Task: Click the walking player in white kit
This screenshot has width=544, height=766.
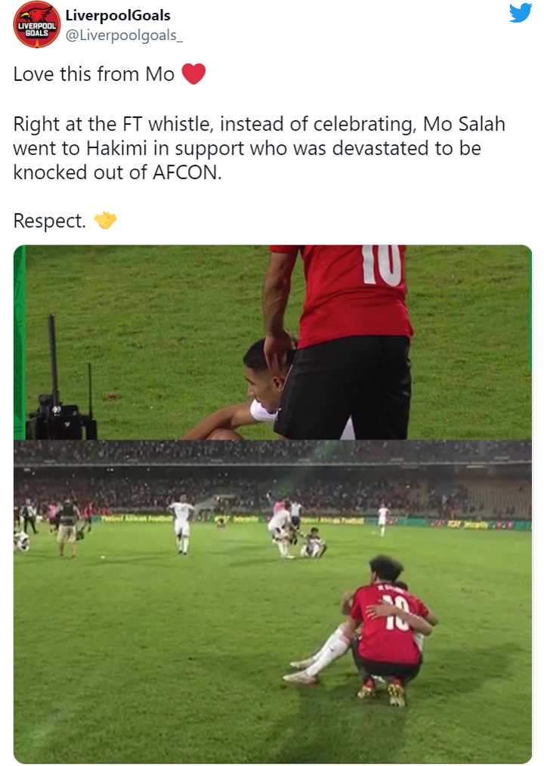Action: [x=181, y=524]
